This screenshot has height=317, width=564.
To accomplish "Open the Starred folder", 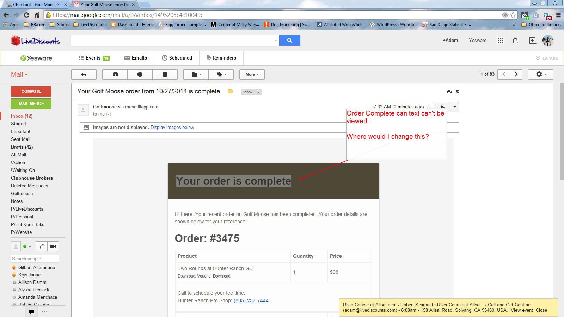I will [x=18, y=124].
